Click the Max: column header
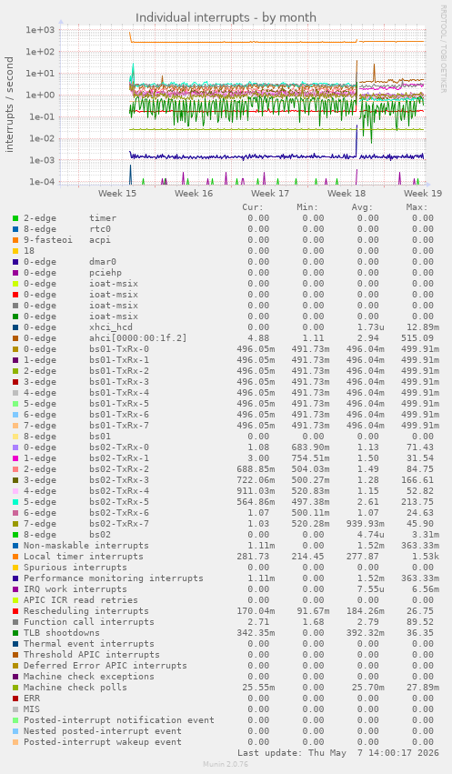Image resolution: width=452 pixels, height=774 pixels. 417,207
